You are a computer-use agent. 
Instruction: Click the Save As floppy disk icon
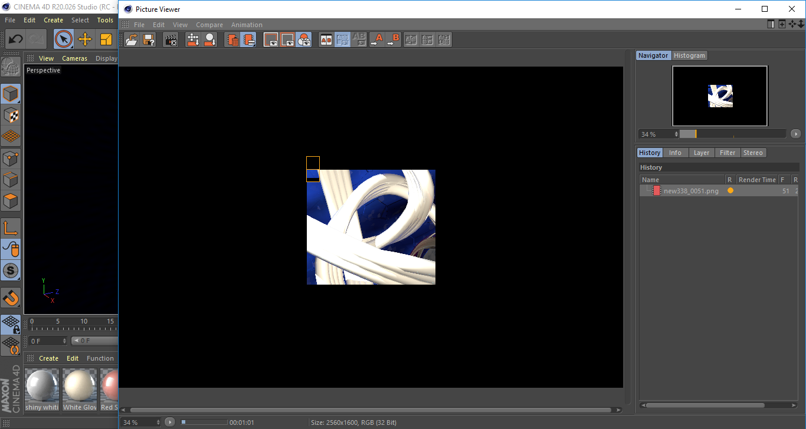[x=149, y=40]
